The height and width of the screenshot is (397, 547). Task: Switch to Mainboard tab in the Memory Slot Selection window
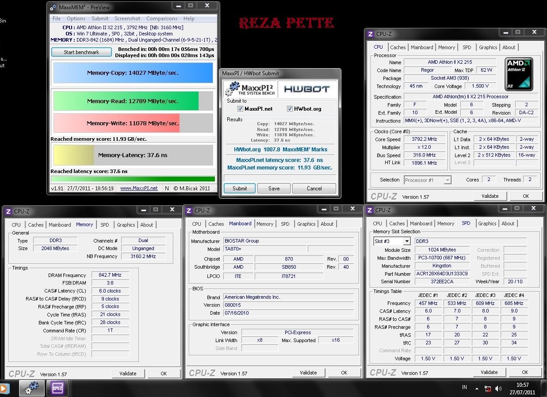point(421,224)
